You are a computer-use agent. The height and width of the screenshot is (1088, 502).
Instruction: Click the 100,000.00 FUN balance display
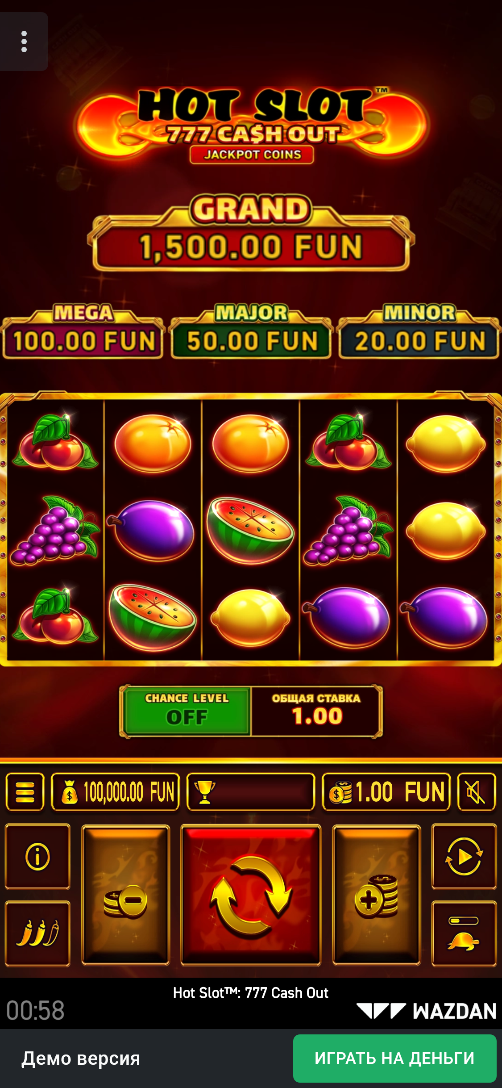[x=116, y=792]
